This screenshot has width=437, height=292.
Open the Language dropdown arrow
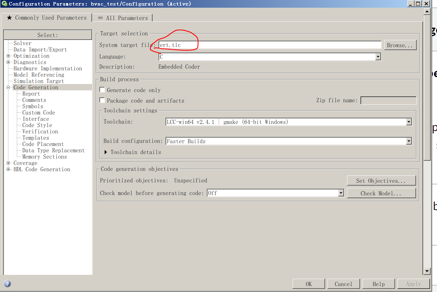pos(378,56)
